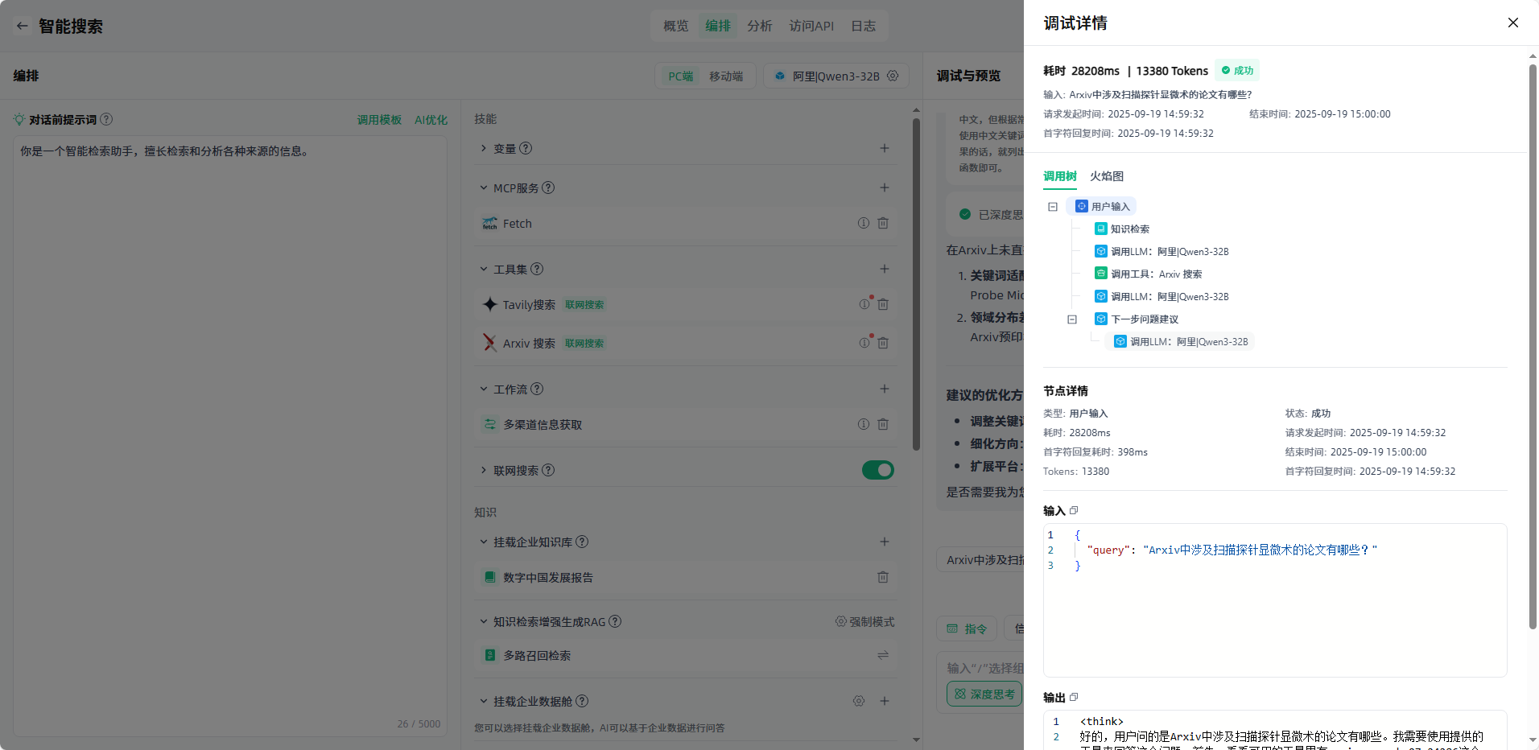Switch preview to 移动端 mode
Screen dimensions: 1539x750
[x=725, y=76]
